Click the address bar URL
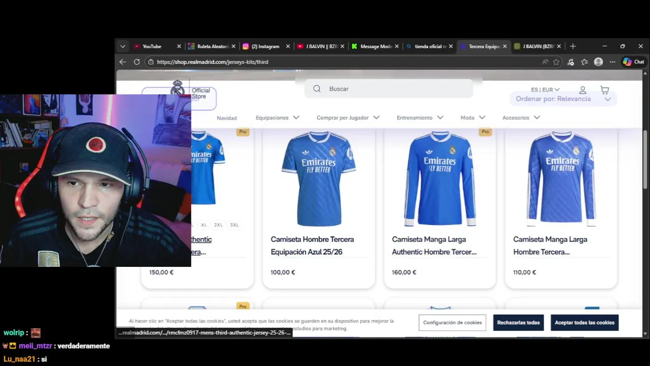The height and width of the screenshot is (366, 650). [x=213, y=62]
